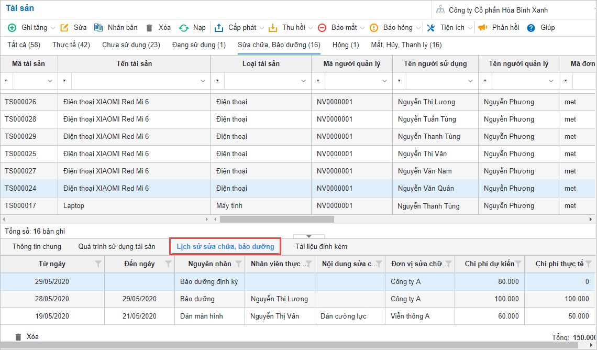The image size is (597, 350).
Task: Expand the Tiện ích dropdown arrow
Action: [470, 28]
